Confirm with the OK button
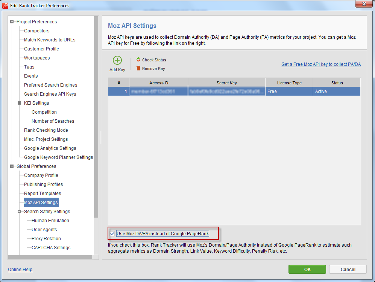This screenshot has width=375, height=282. click(307, 269)
